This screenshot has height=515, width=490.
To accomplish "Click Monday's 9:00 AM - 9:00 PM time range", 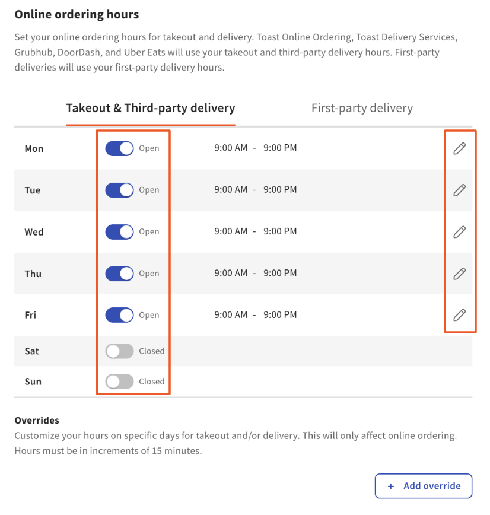I will [255, 148].
